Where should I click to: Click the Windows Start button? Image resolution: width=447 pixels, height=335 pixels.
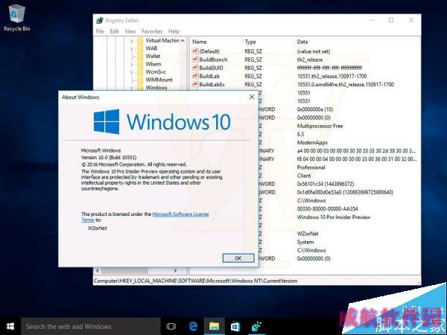[10, 326]
